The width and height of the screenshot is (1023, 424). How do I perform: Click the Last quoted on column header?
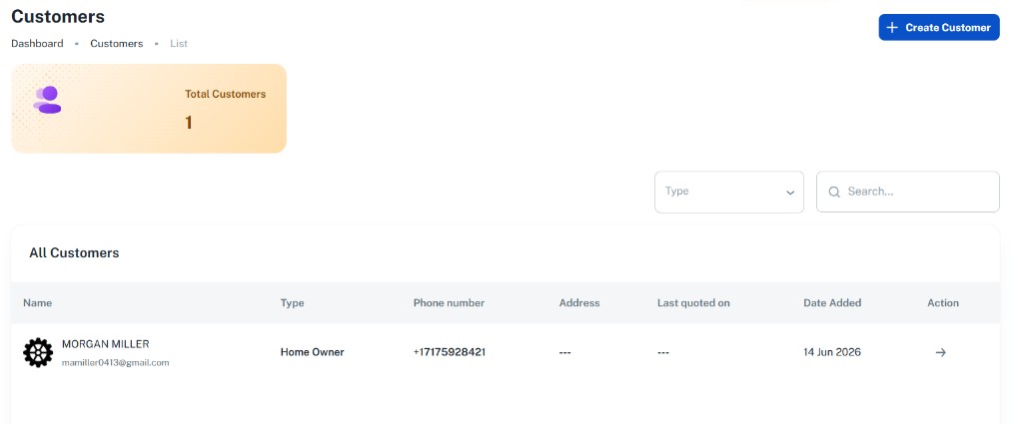coord(693,303)
